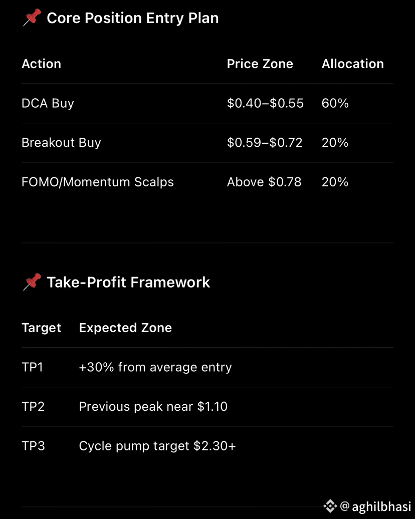Click the Cycle pump target $2.30+ text

tap(157, 446)
